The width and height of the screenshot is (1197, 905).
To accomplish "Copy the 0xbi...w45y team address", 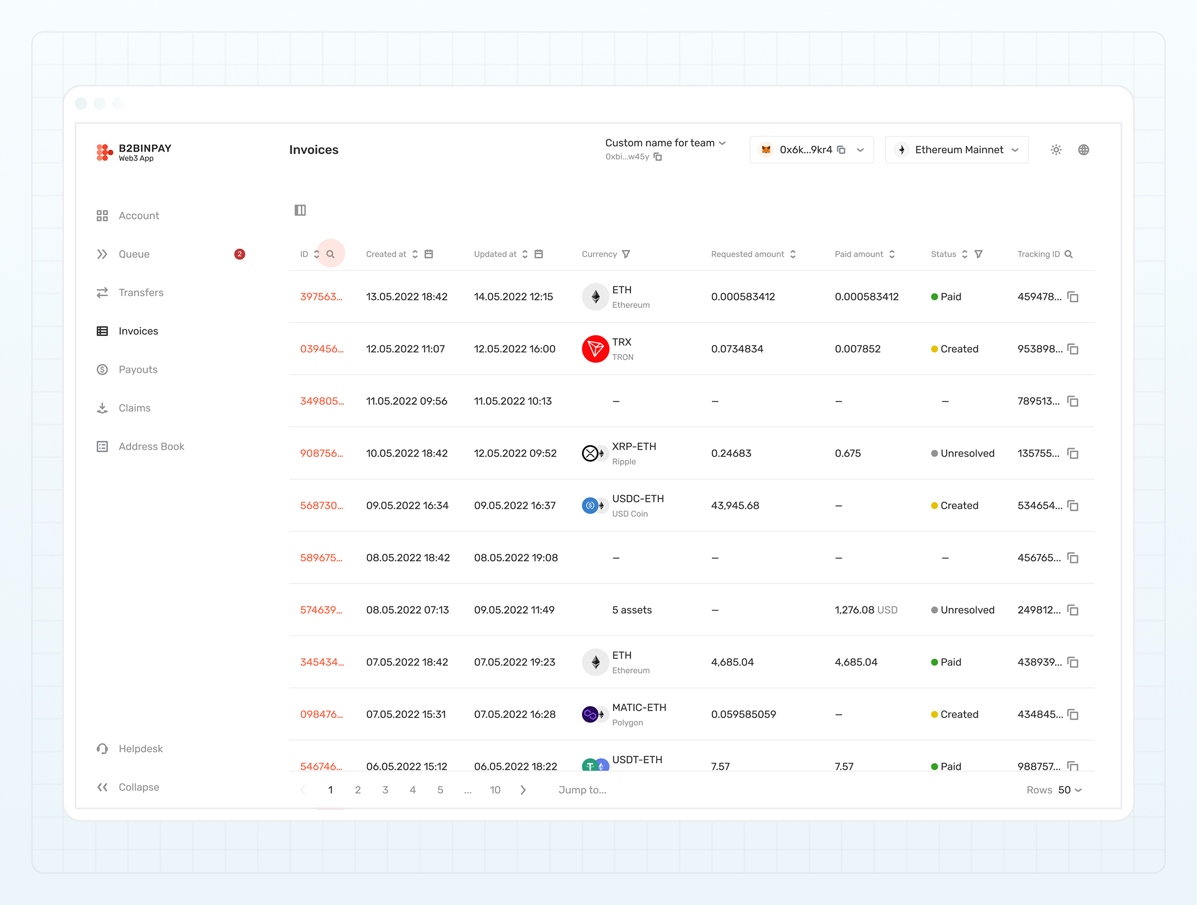I will point(658,157).
